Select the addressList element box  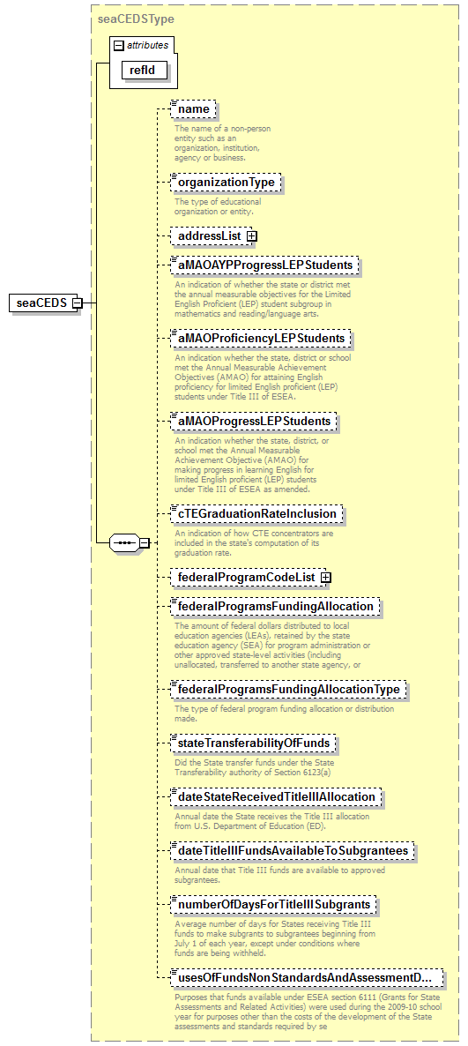tap(210, 236)
